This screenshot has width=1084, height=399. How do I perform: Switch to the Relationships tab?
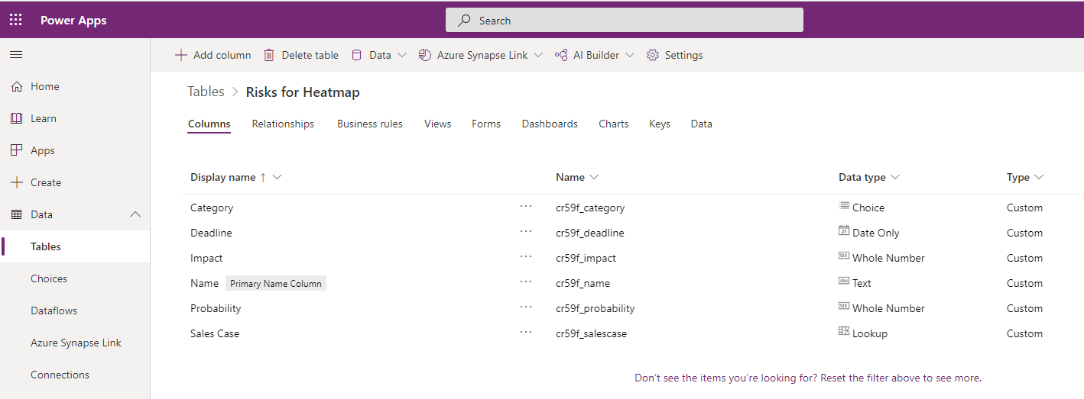coord(283,124)
